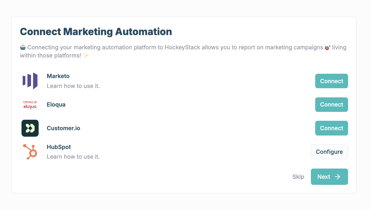Click the sparkles emoji ending the description
Viewport: 371px width, 210px height.
(86, 55)
